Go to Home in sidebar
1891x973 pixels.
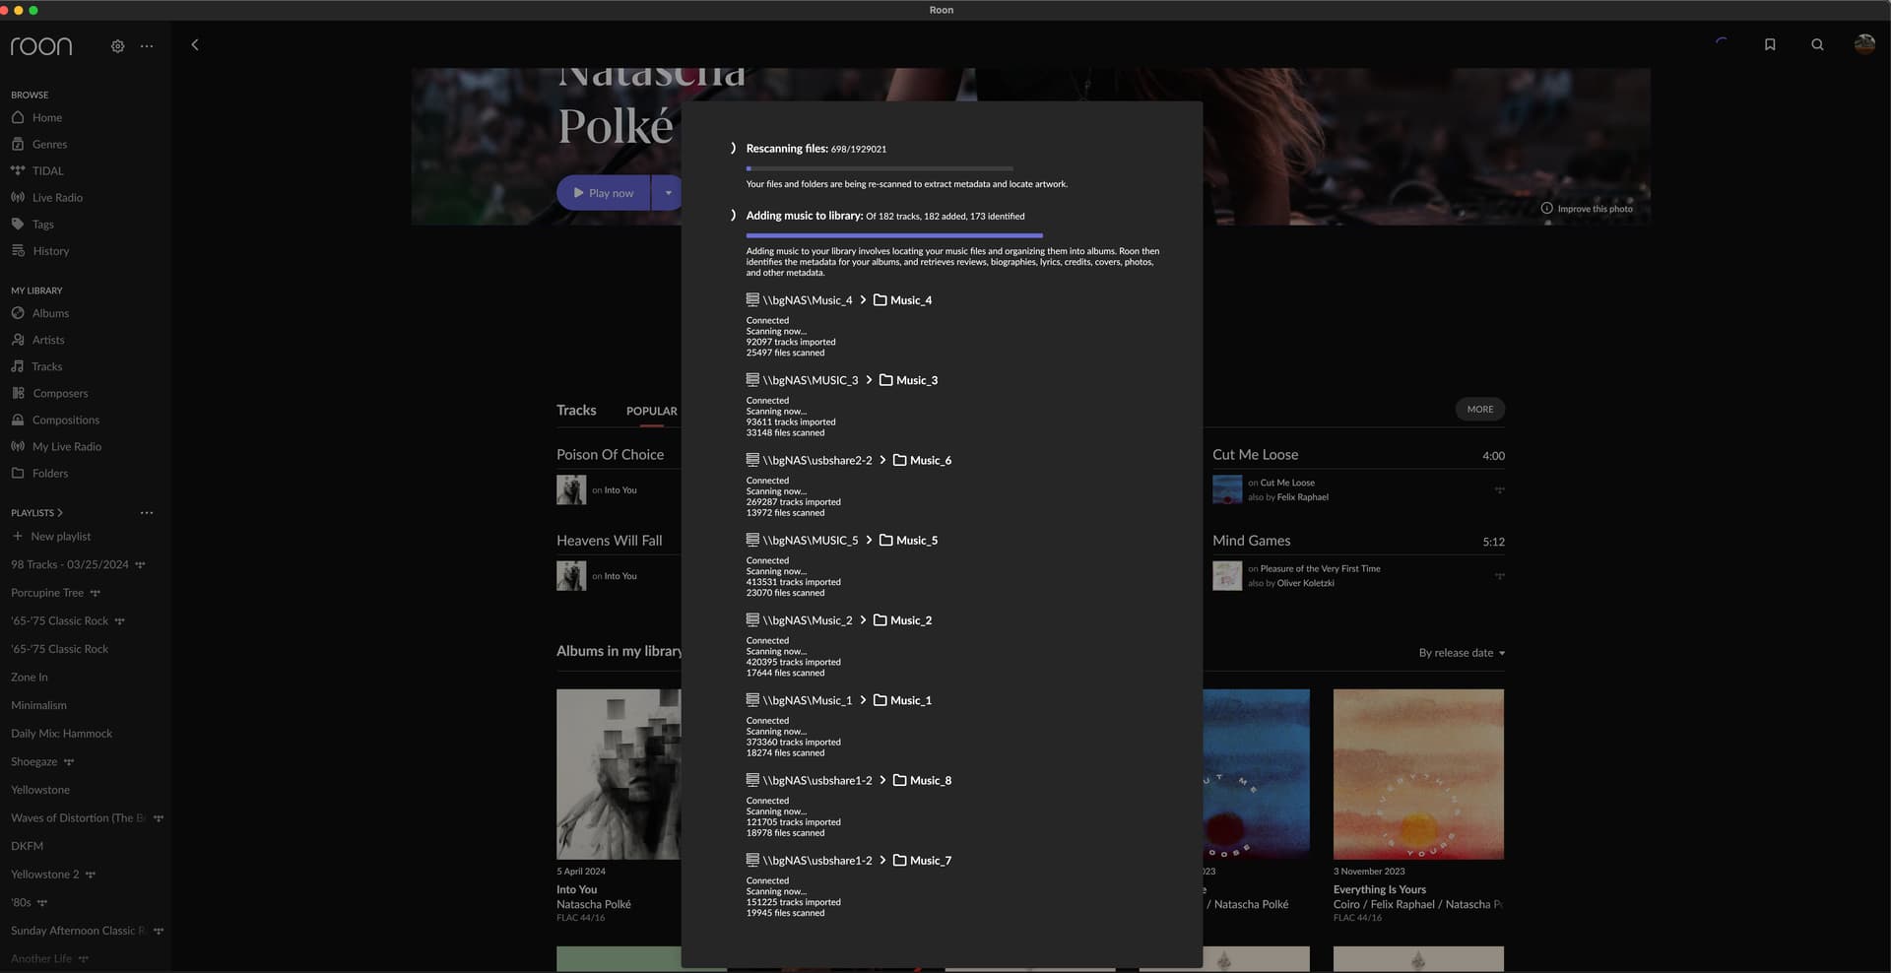tap(46, 117)
